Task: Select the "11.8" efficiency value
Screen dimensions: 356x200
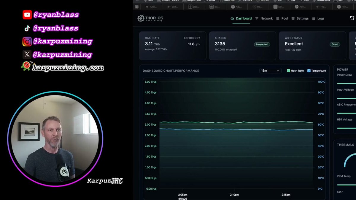Action: coord(191,44)
